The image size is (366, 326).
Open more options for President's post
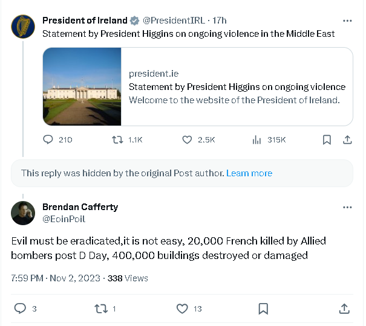[x=347, y=21]
